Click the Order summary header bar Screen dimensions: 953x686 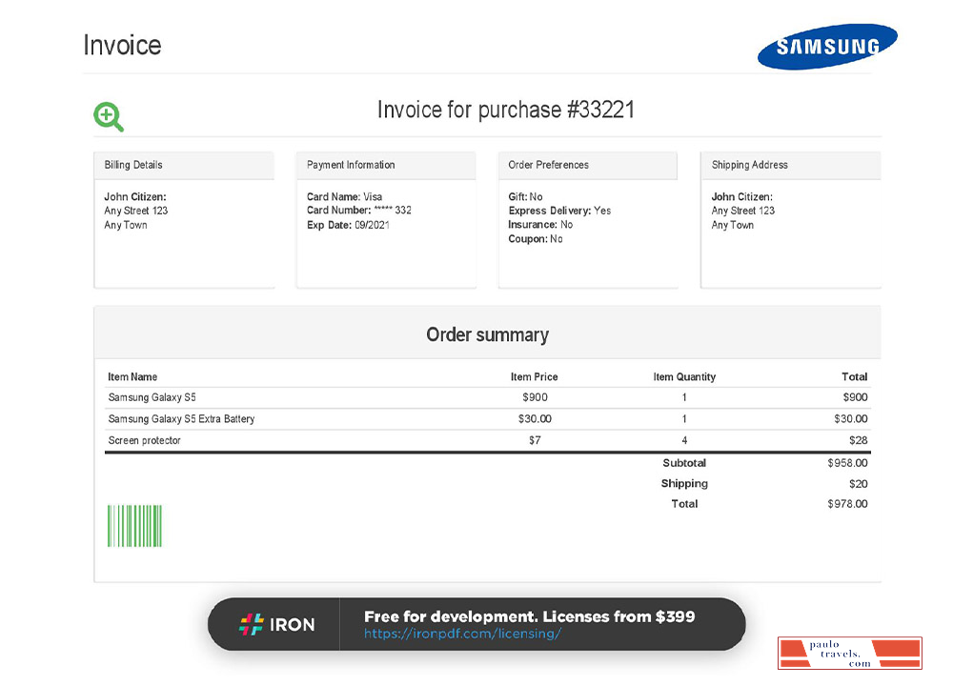(488, 334)
